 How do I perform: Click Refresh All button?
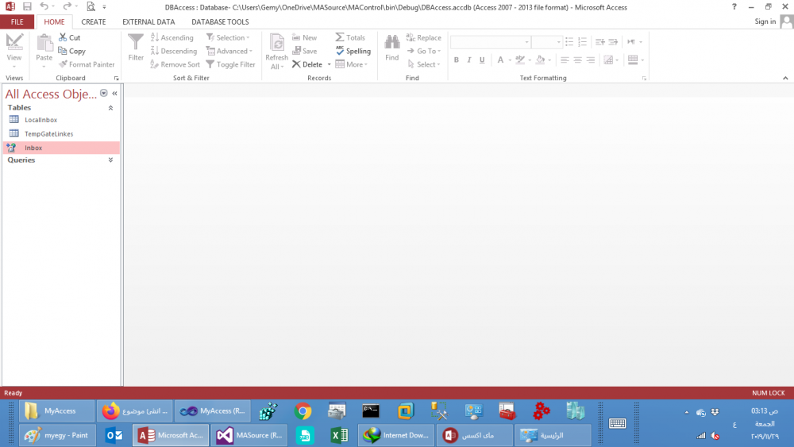(x=276, y=51)
